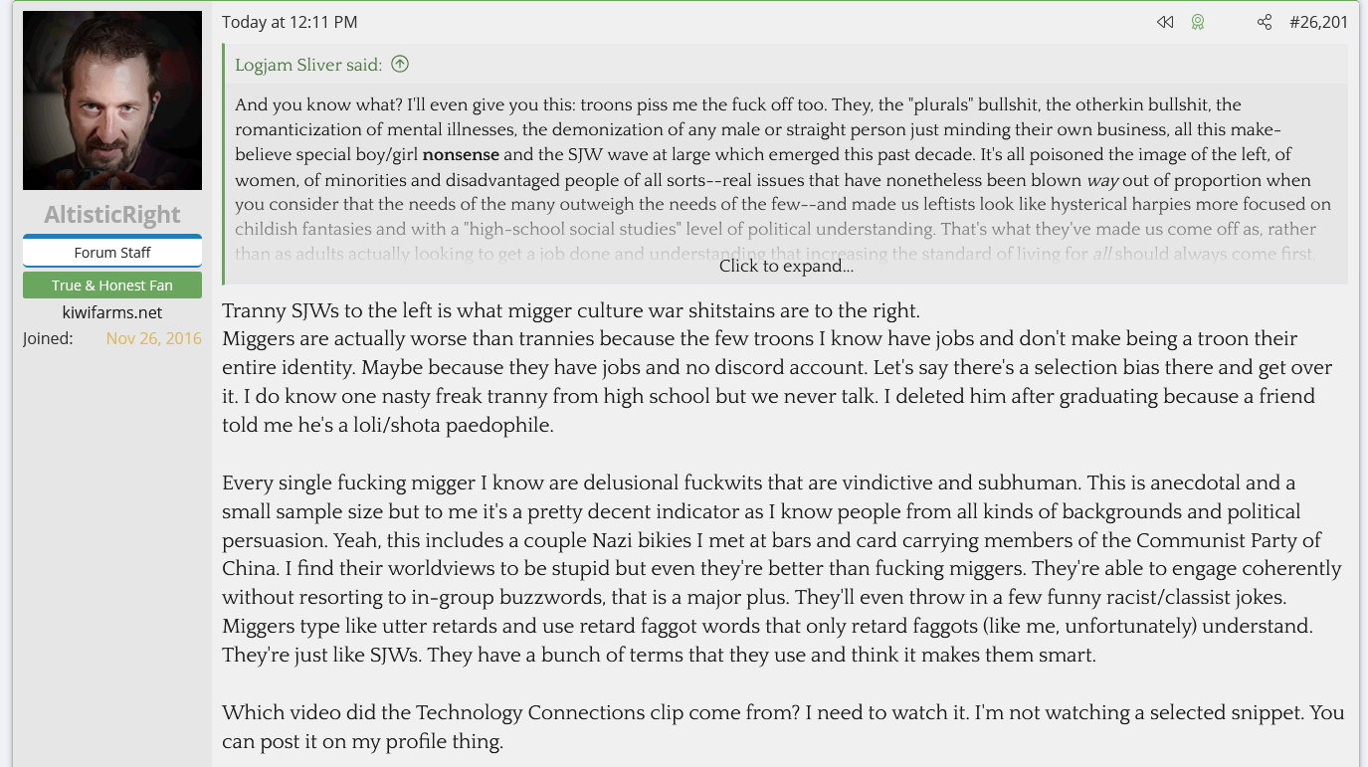Image resolution: width=1368 pixels, height=767 pixels.
Task: Open the share post icon
Action: [x=1265, y=22]
